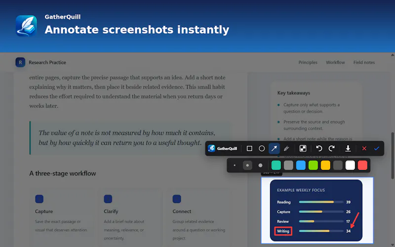Pick the yellow color swatch
395x247 pixels.
[325, 165]
